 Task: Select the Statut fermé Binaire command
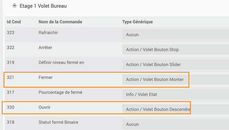58,122
